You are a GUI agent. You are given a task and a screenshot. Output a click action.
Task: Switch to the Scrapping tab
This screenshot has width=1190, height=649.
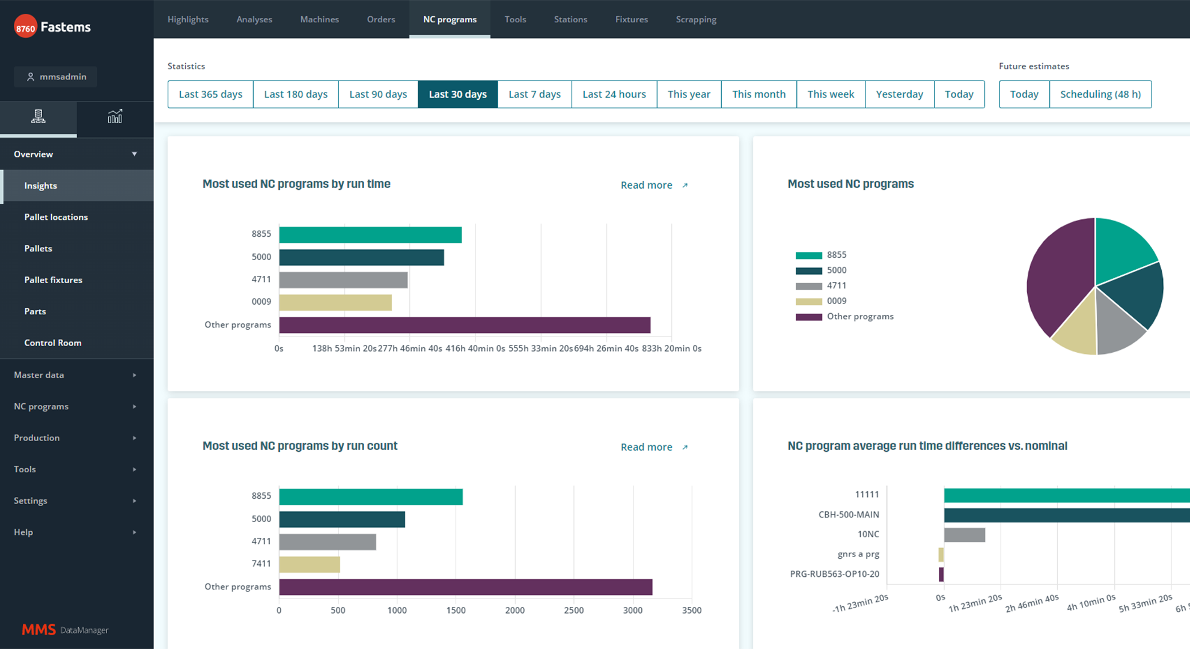[695, 19]
